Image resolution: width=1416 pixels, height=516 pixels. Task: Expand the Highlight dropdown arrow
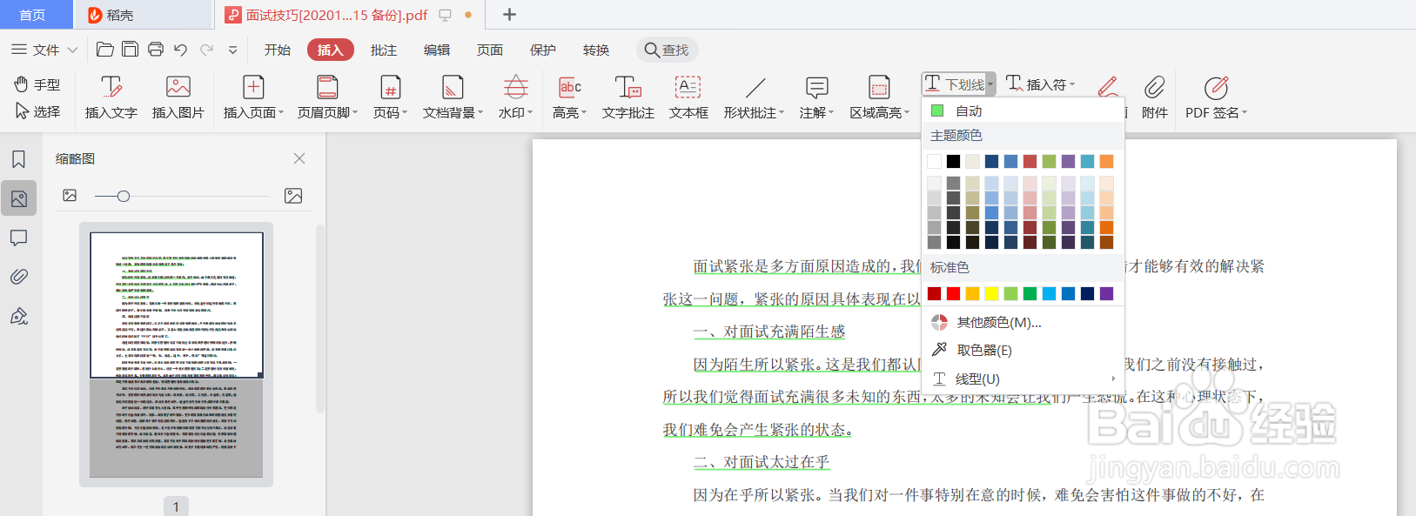584,113
